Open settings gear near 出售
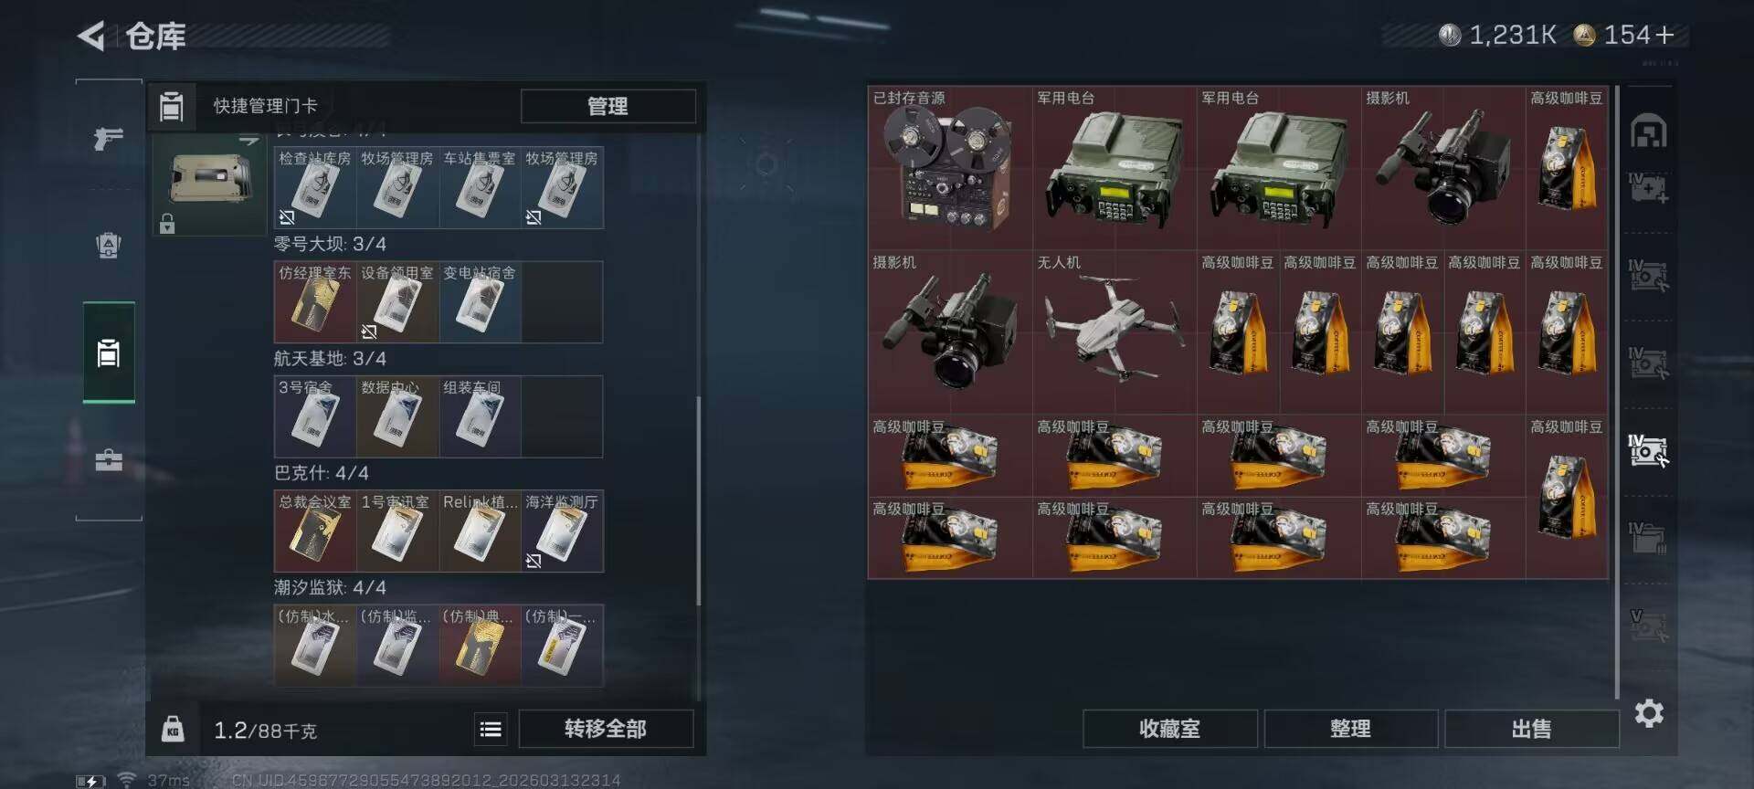The width and height of the screenshot is (1754, 789). click(1649, 713)
